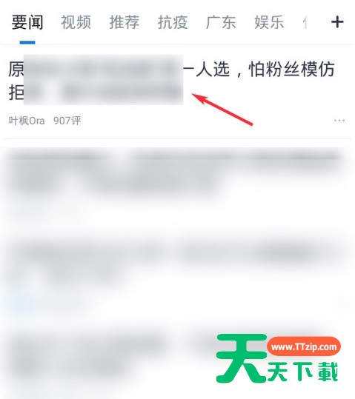The image size is (355, 399).
Task: Select the 抗疫 tab
Action: coord(173,22)
